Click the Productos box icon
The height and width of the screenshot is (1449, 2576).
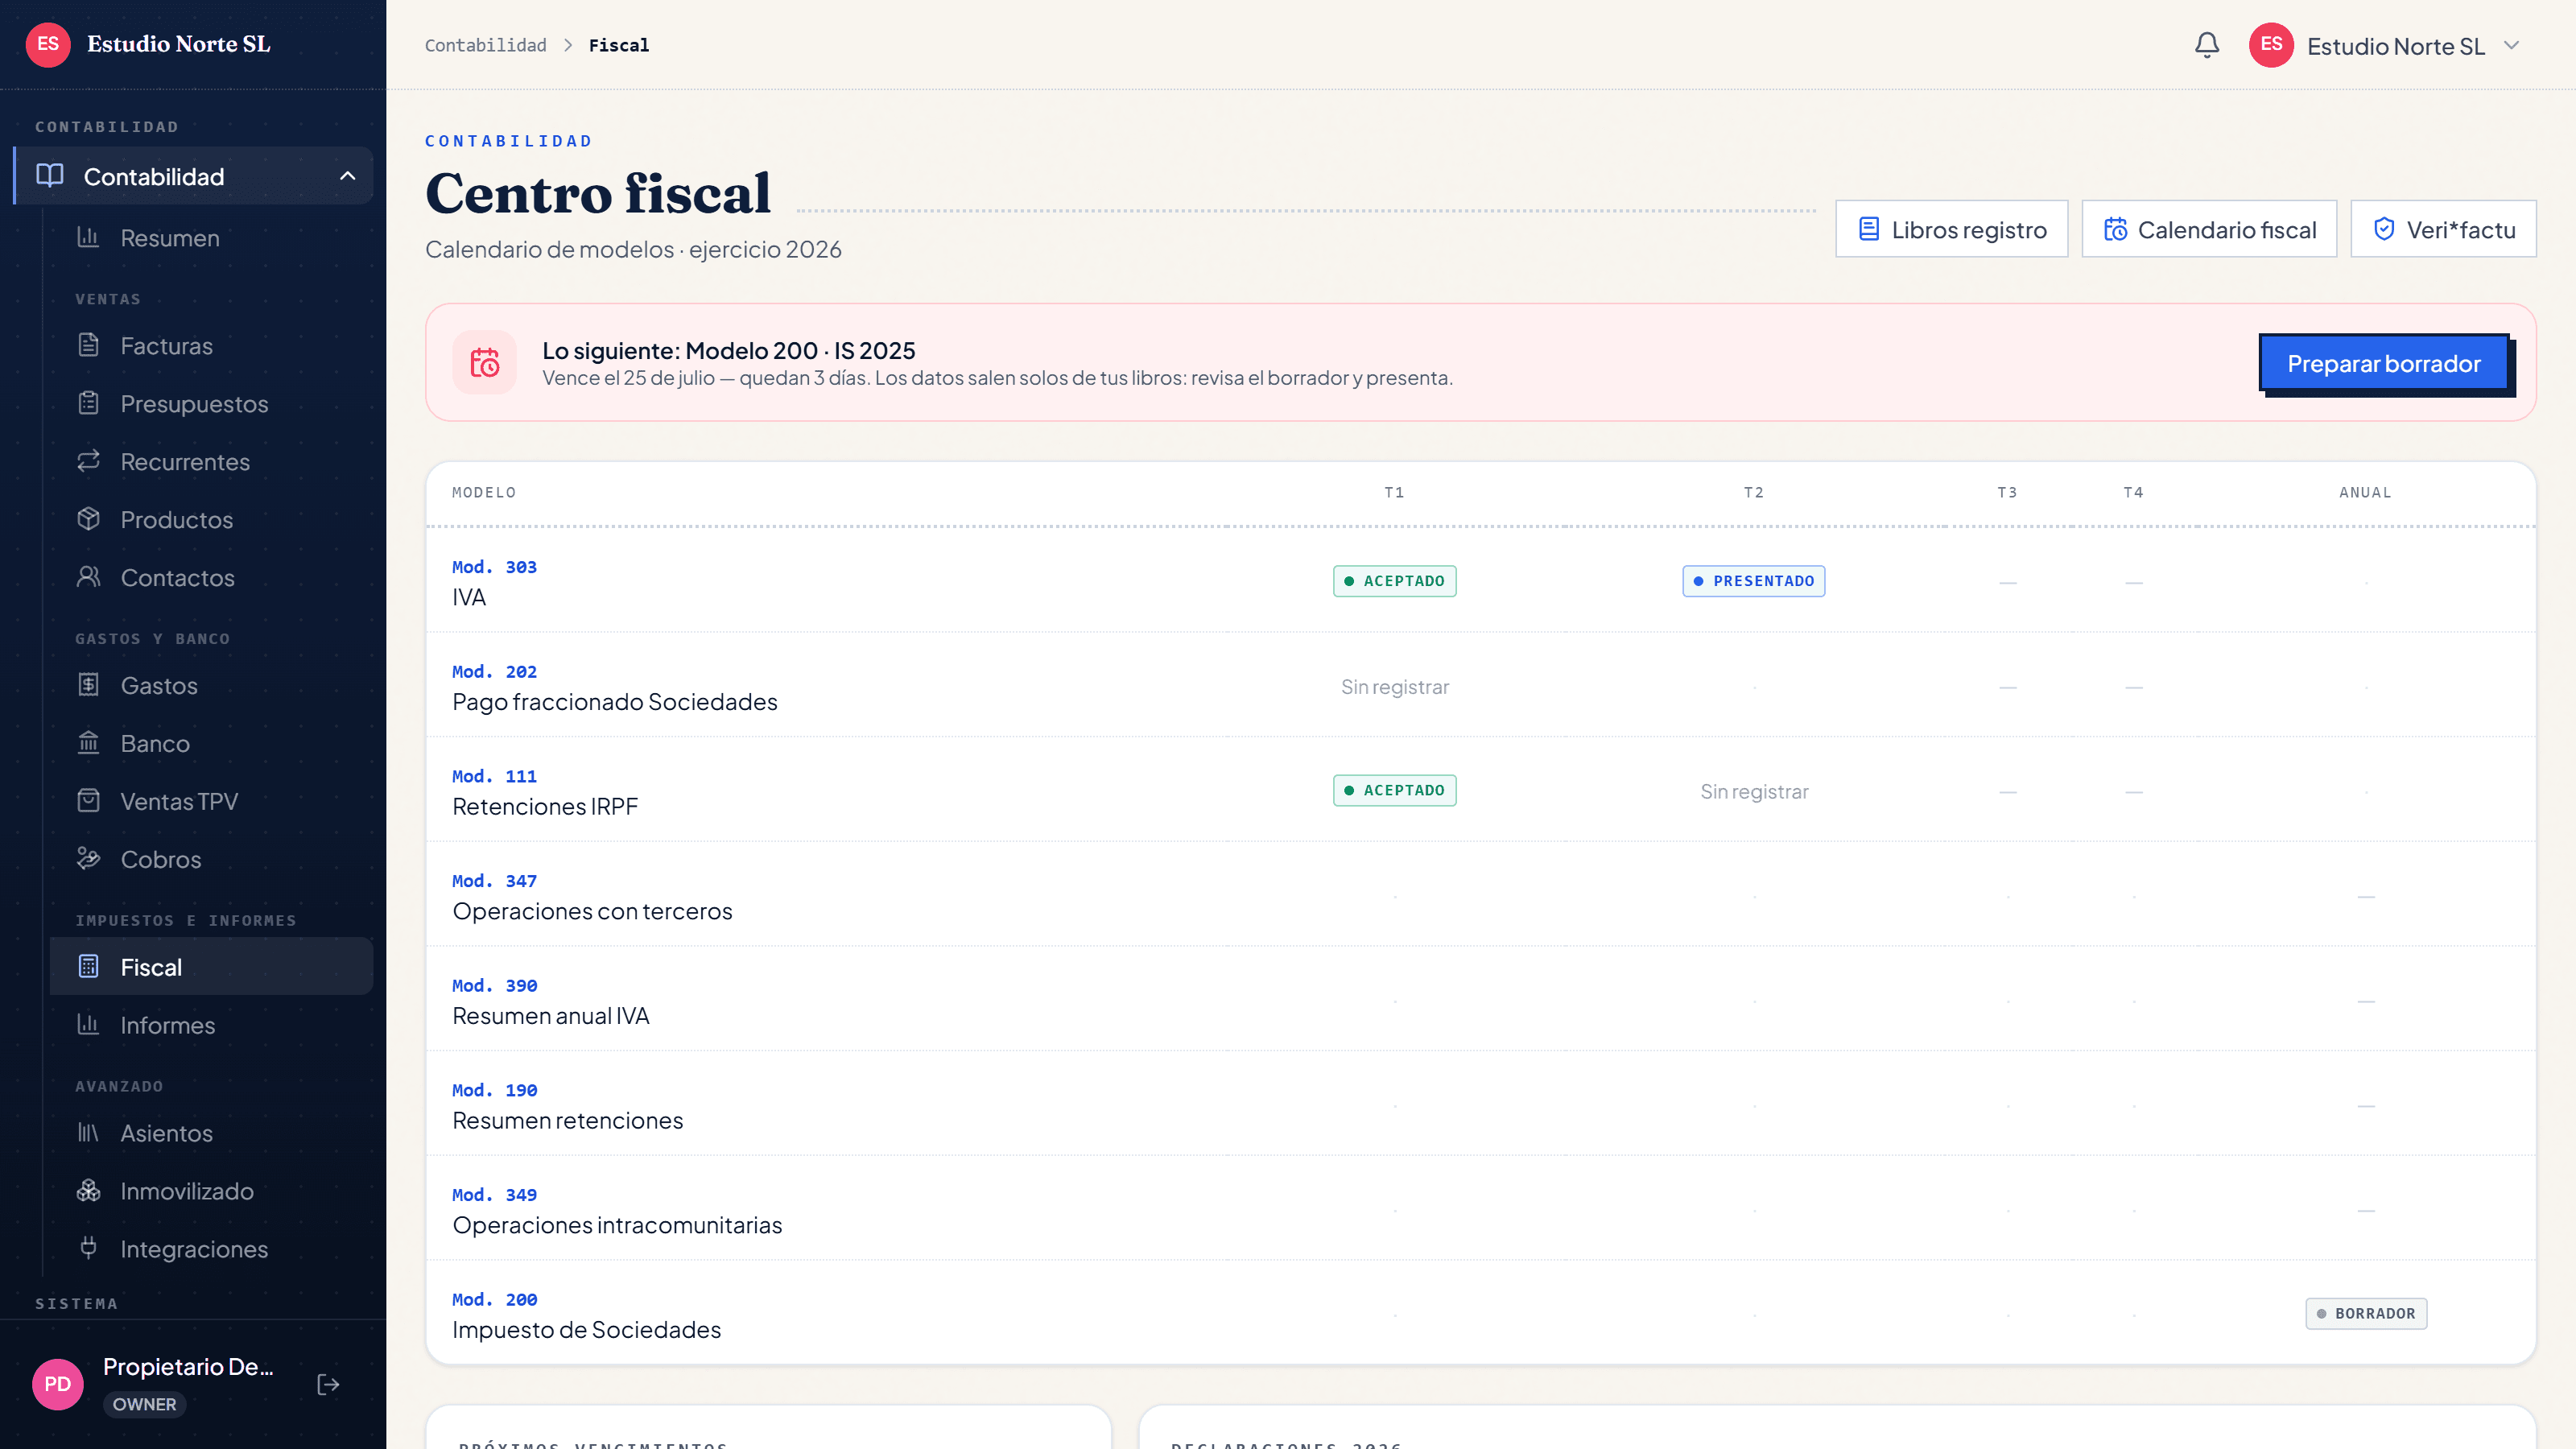coord(88,520)
